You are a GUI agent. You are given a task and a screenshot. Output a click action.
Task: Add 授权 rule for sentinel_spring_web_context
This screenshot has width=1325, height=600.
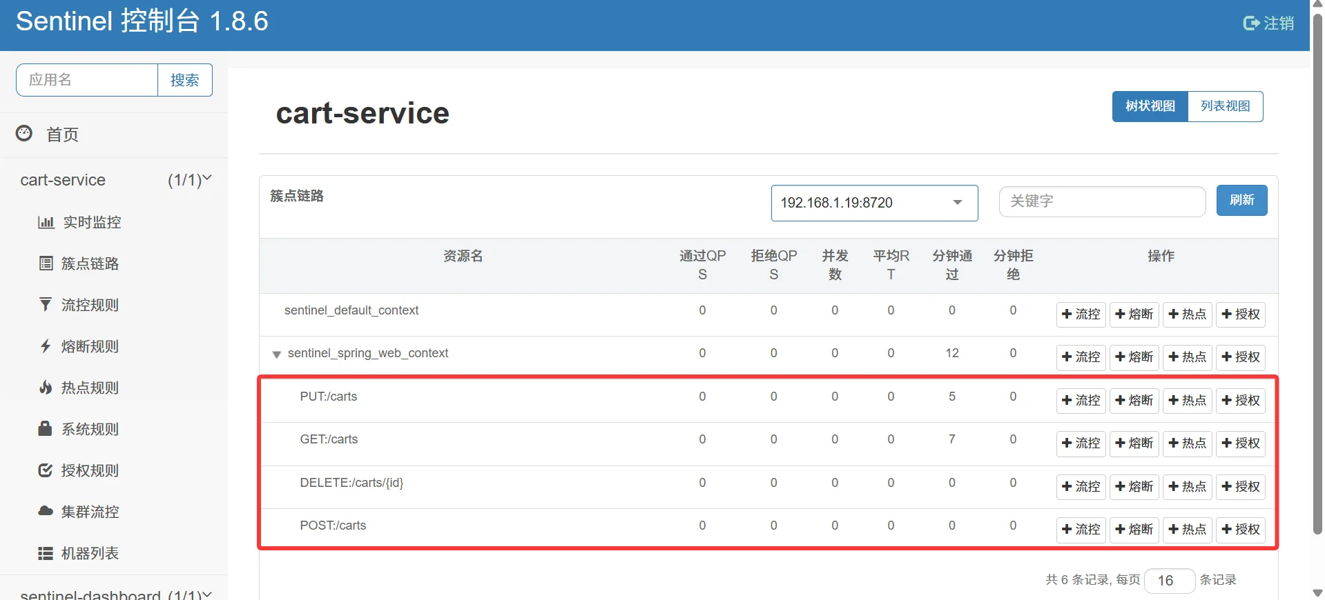[1240, 357]
